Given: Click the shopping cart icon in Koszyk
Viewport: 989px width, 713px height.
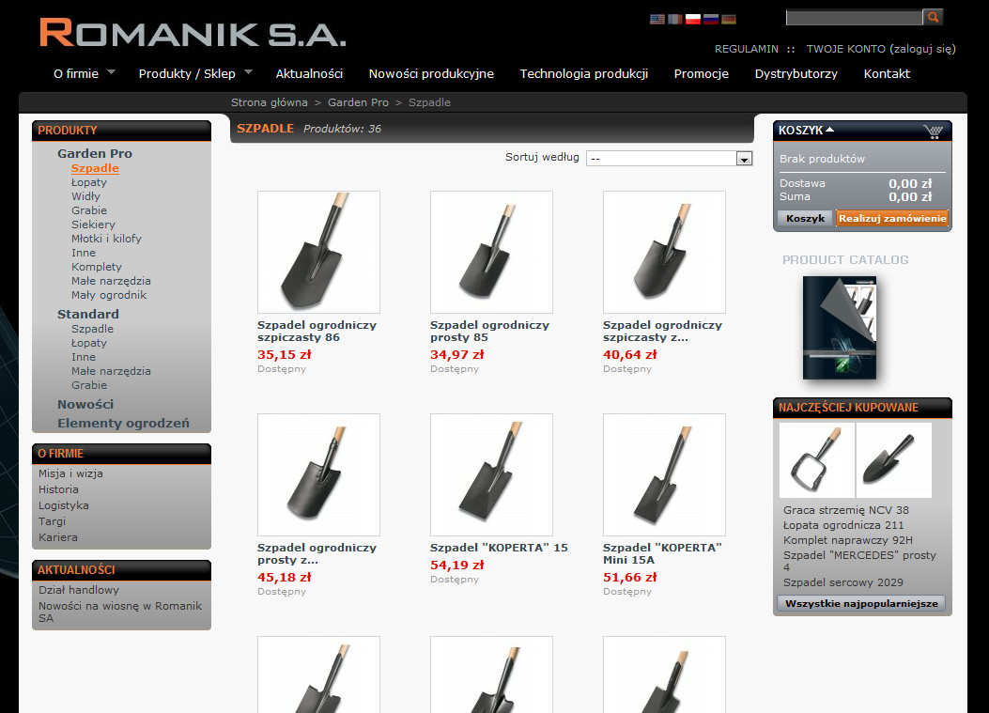Looking at the screenshot, I should (934, 132).
